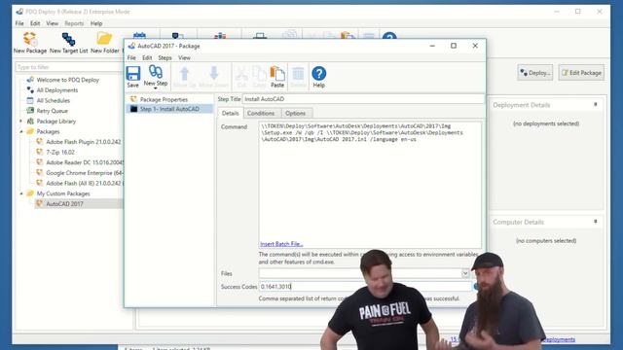
Task: Select the My Custom Packages folder
Action: click(x=62, y=193)
